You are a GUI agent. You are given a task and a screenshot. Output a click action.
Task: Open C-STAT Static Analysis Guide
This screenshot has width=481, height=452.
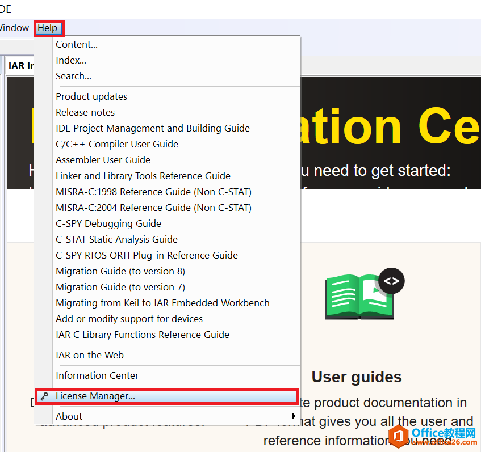tap(167, 240)
